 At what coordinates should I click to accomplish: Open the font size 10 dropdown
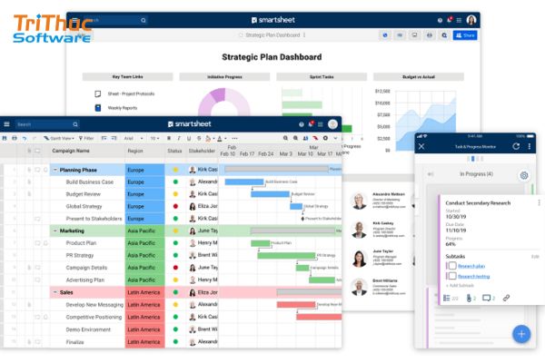point(154,138)
